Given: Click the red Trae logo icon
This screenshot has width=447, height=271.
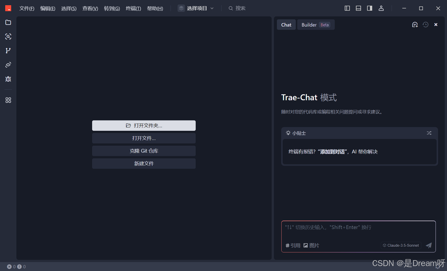Looking at the screenshot, I should coord(8,8).
